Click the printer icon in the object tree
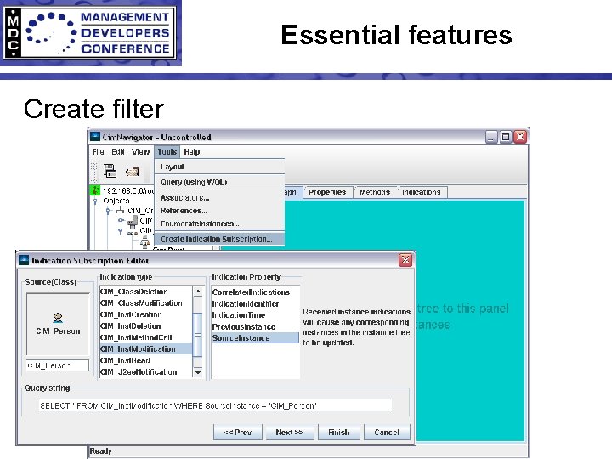This screenshot has width=612, height=459. tap(144, 242)
